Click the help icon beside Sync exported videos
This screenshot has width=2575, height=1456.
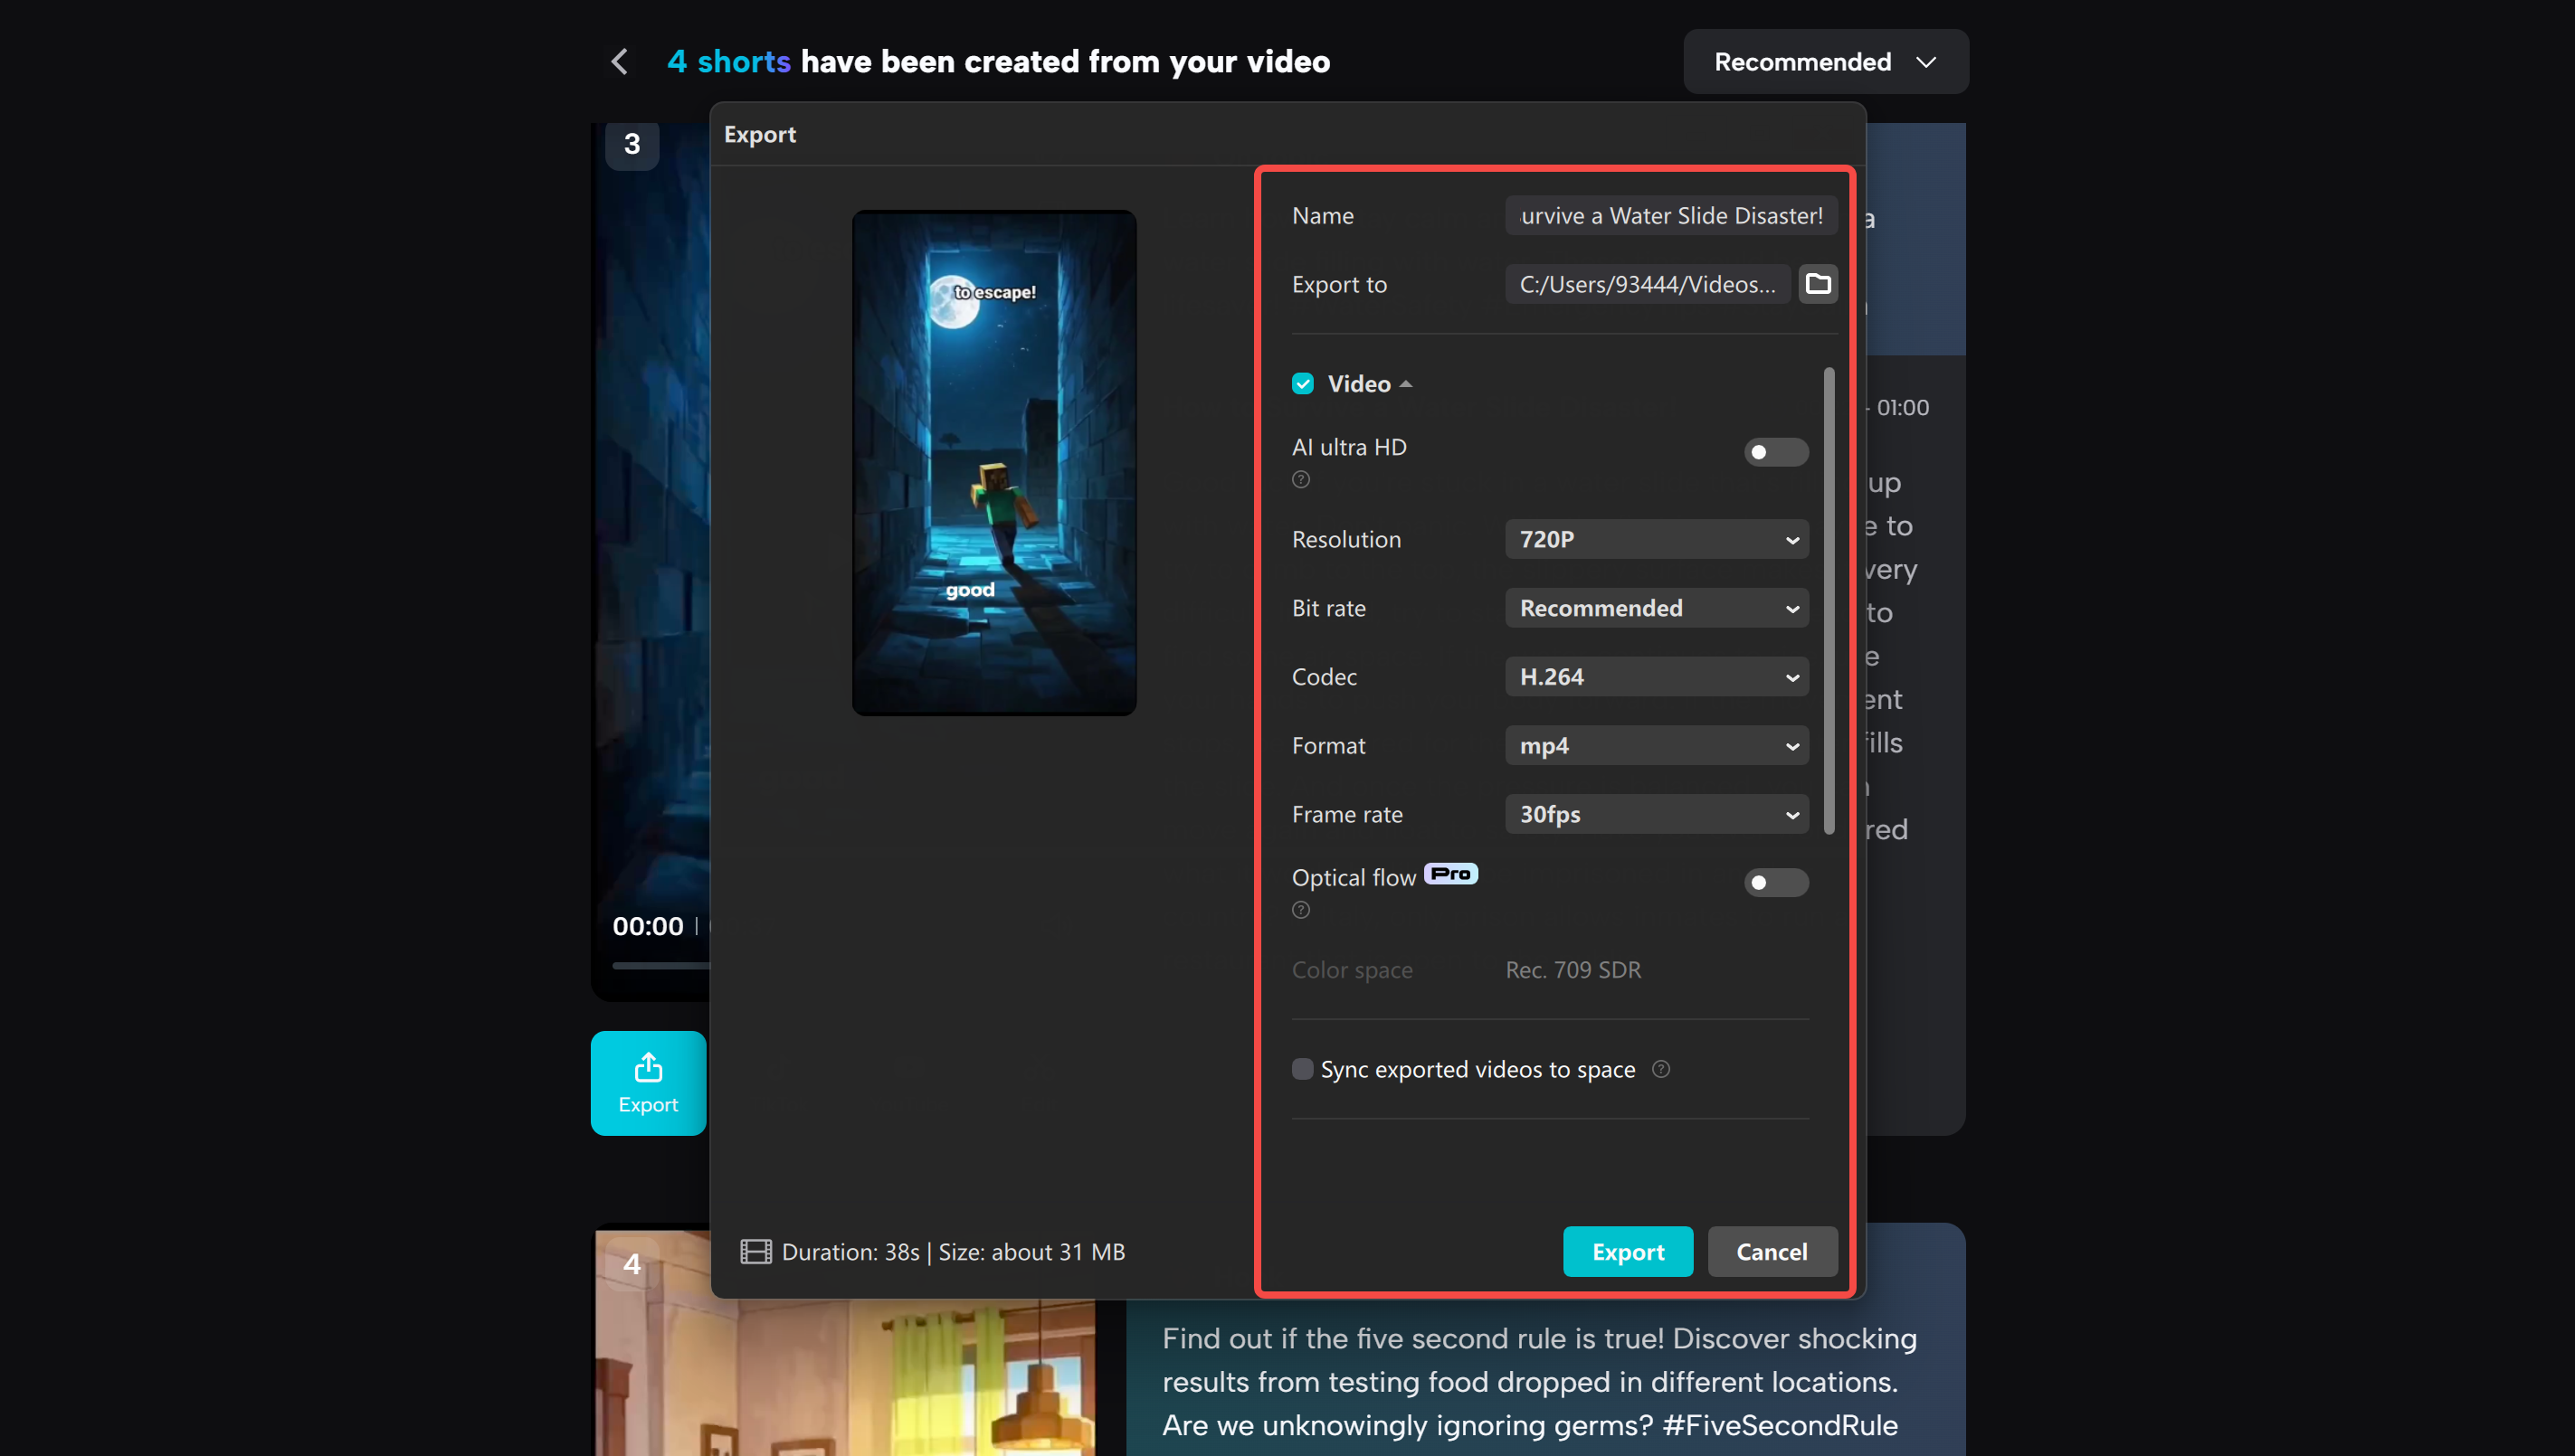click(x=1660, y=1069)
